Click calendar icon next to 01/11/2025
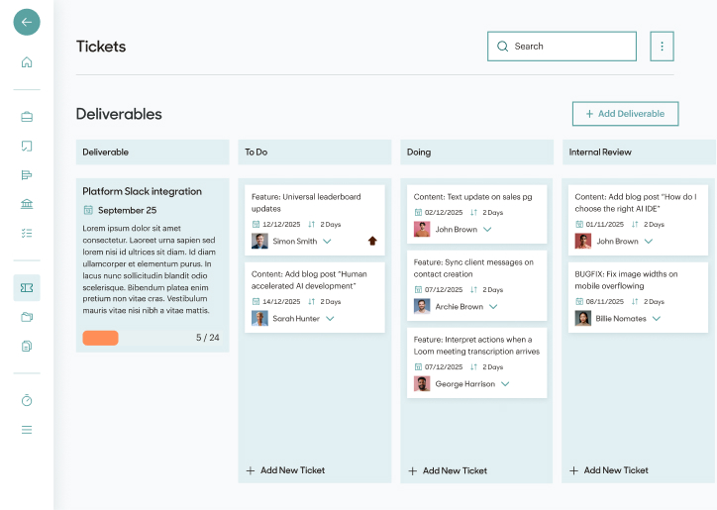Image resolution: width=717 pixels, height=510 pixels. tap(579, 224)
